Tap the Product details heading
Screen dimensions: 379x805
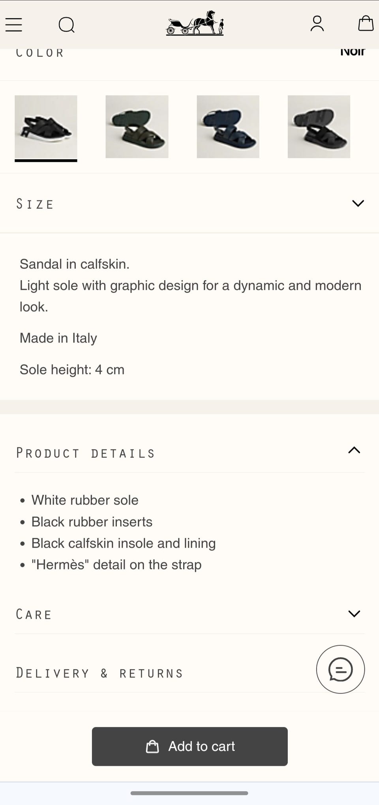86,453
